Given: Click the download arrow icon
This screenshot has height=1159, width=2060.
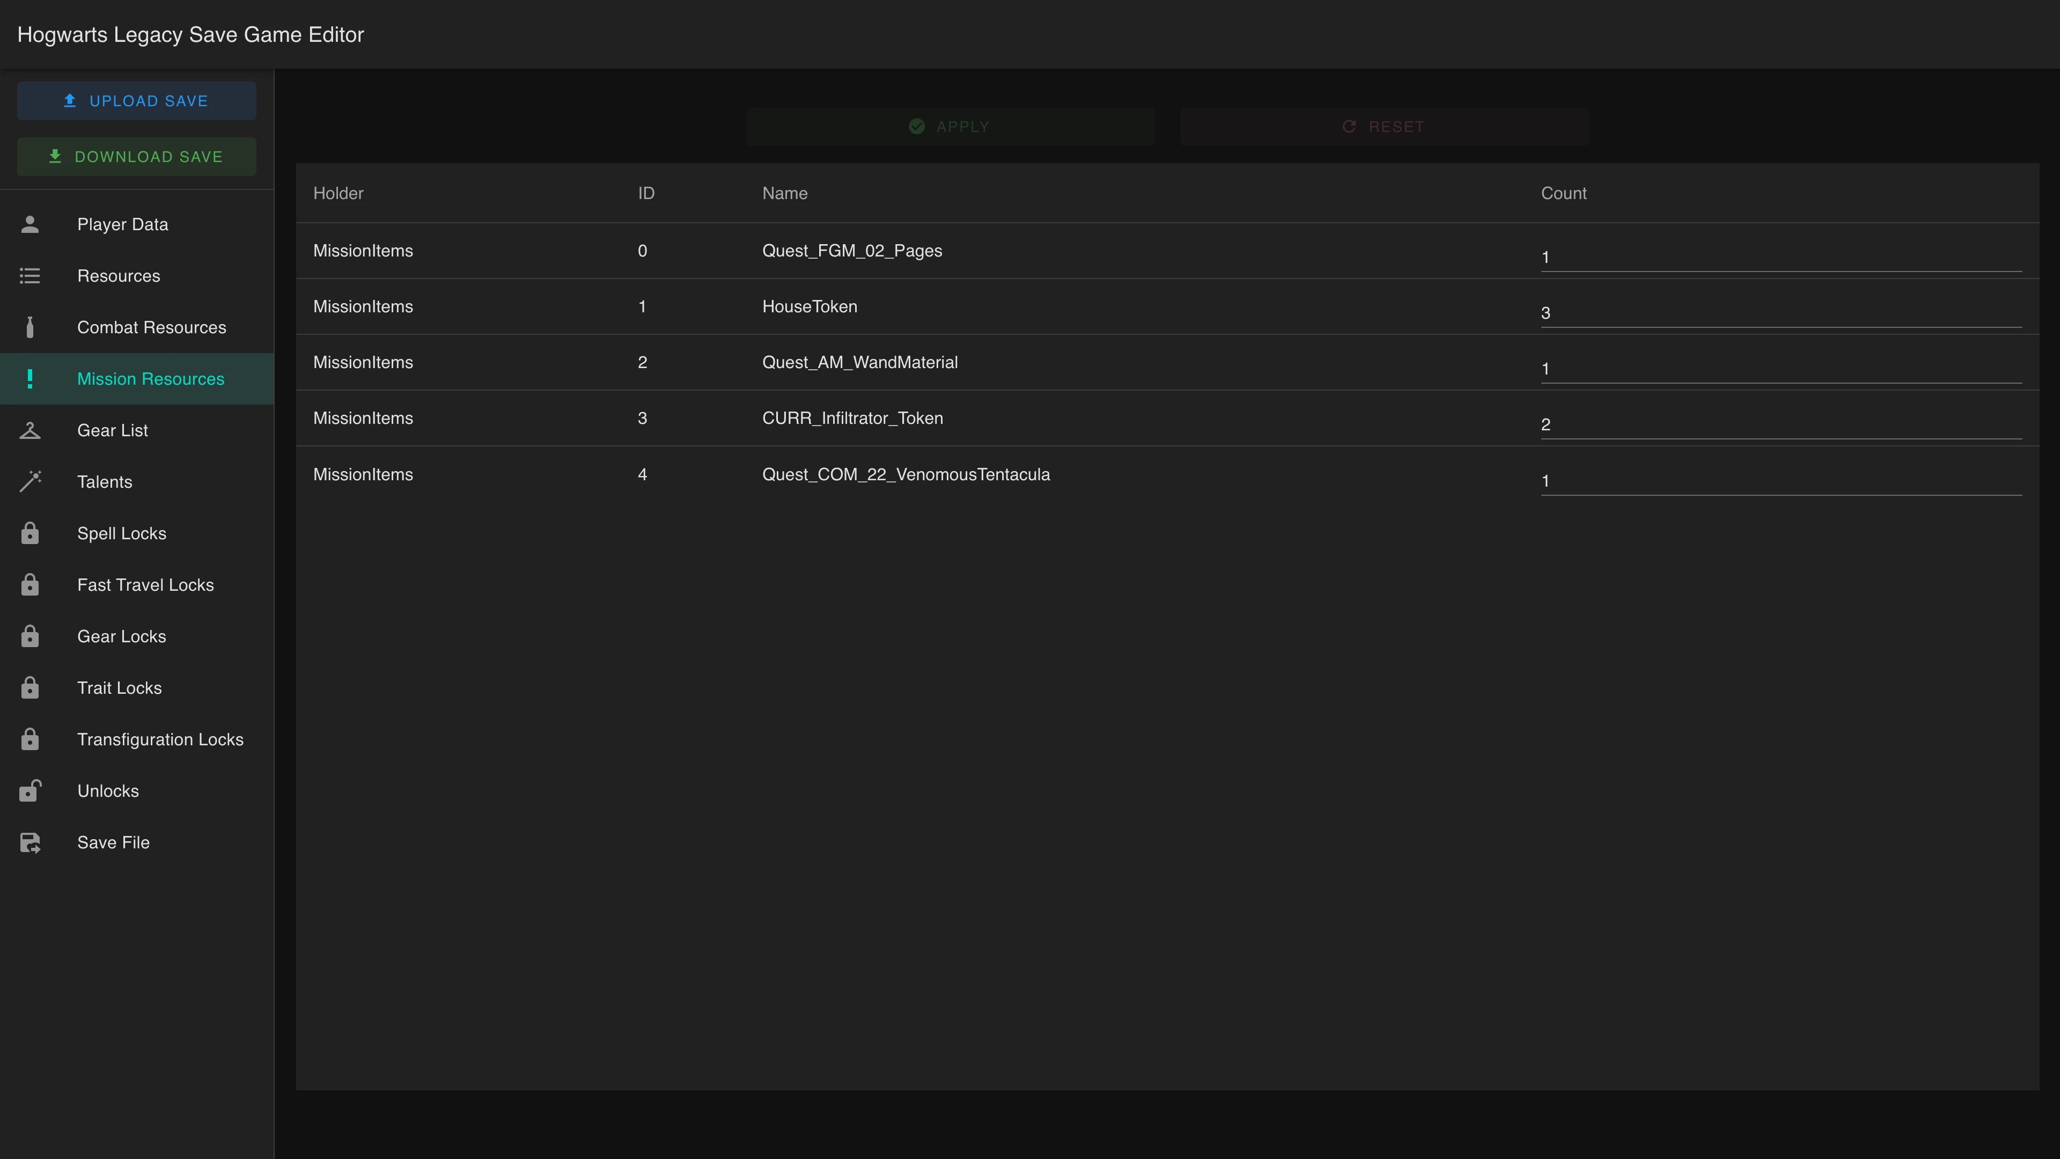Looking at the screenshot, I should point(55,157).
